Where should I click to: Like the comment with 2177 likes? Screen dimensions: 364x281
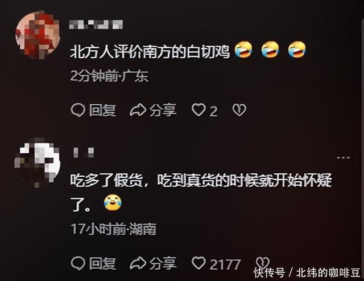(x=198, y=263)
